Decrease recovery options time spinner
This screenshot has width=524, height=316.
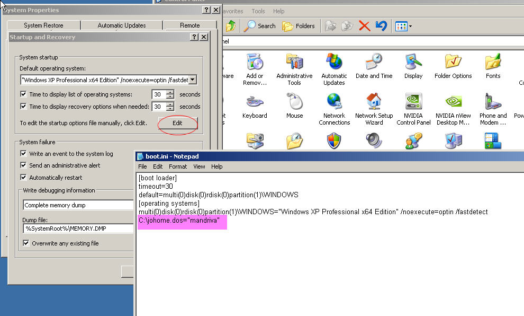(x=170, y=109)
